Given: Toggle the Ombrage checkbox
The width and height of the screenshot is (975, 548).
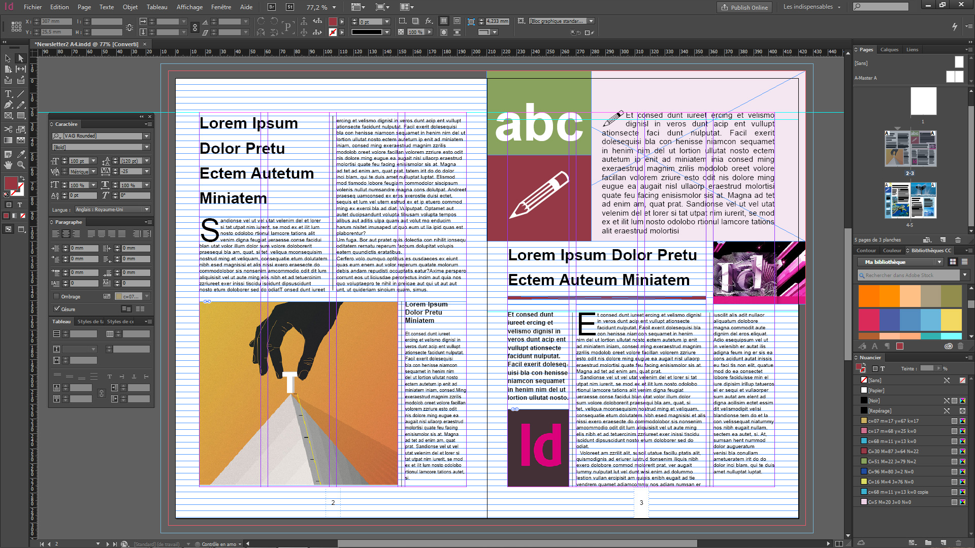Looking at the screenshot, I should click(56, 296).
